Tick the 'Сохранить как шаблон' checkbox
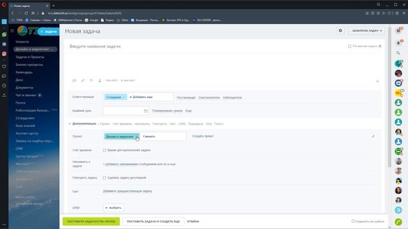The width and height of the screenshot is (408, 229). pyautogui.click(x=353, y=221)
